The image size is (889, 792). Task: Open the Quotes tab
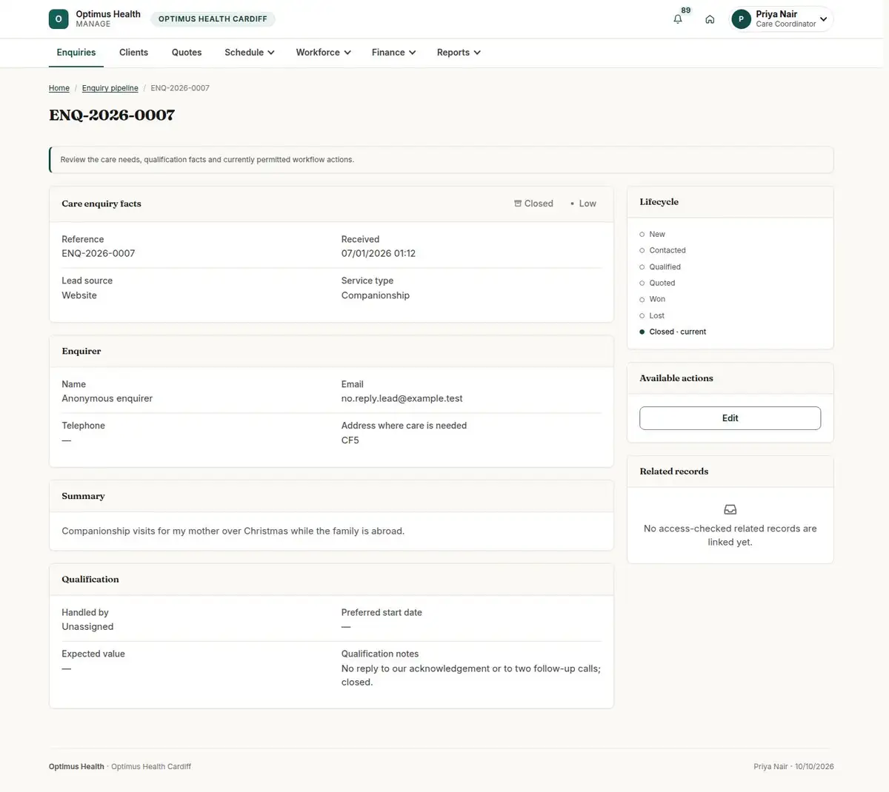pyautogui.click(x=187, y=53)
